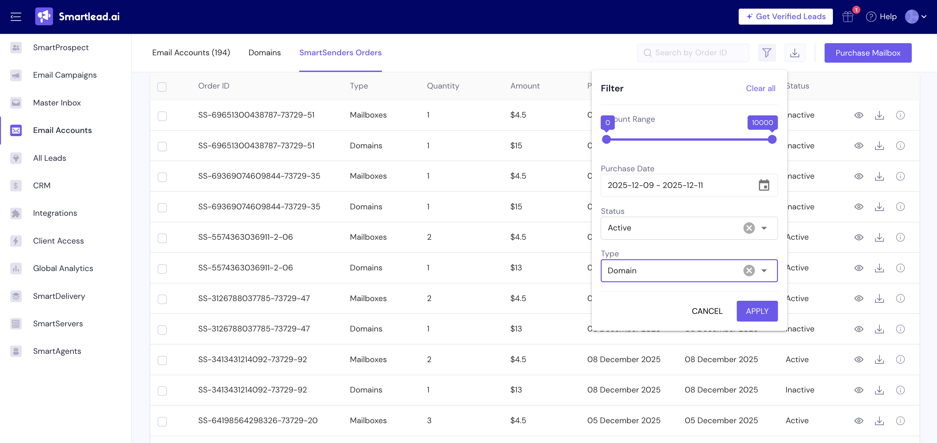The height and width of the screenshot is (443, 937).
Task: Clear the Domain type selection
Action: tap(749, 270)
